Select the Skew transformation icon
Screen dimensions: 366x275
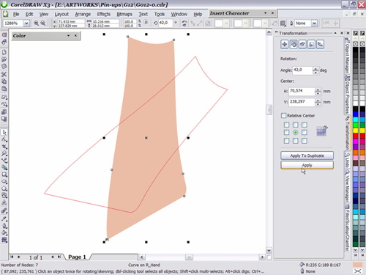320,45
